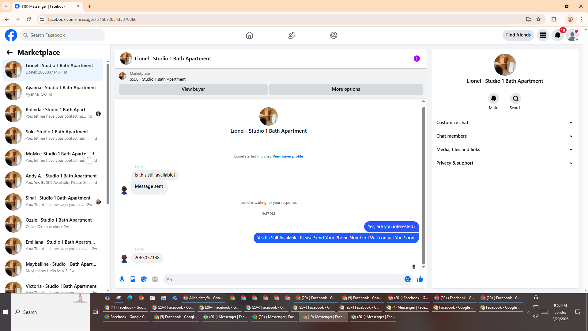Open MoMo conversation options menu dots
Screen dimensions: 588x331
coord(89,158)
